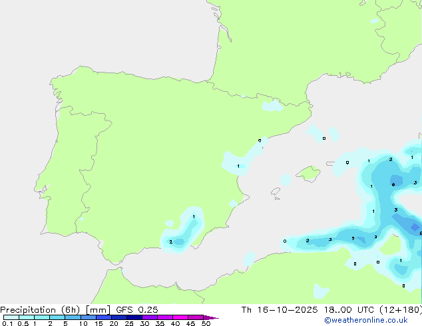This screenshot has height=326, width=422.
Task: Click the '(12+180)' forecast run text
Action: 401,310
